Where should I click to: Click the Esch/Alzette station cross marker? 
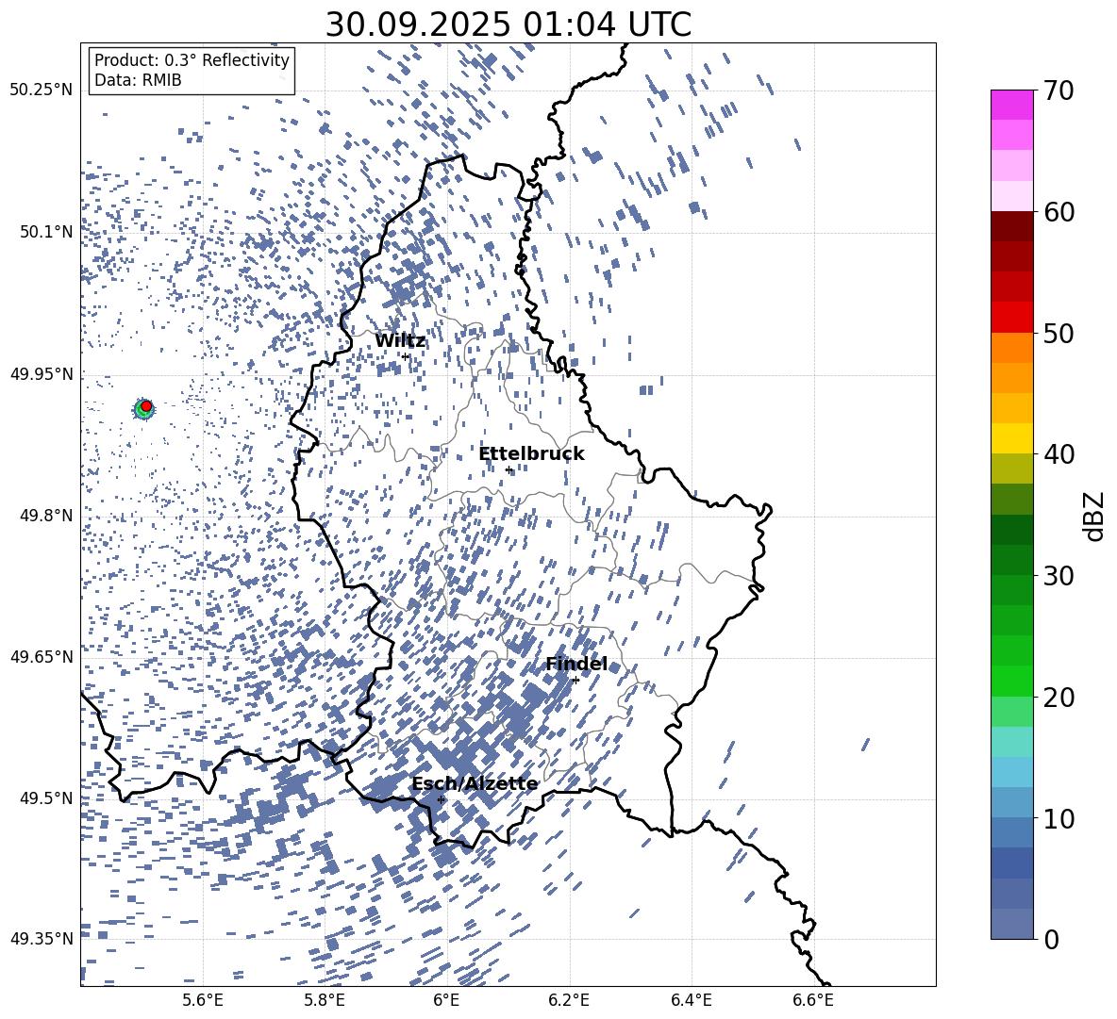(x=441, y=799)
